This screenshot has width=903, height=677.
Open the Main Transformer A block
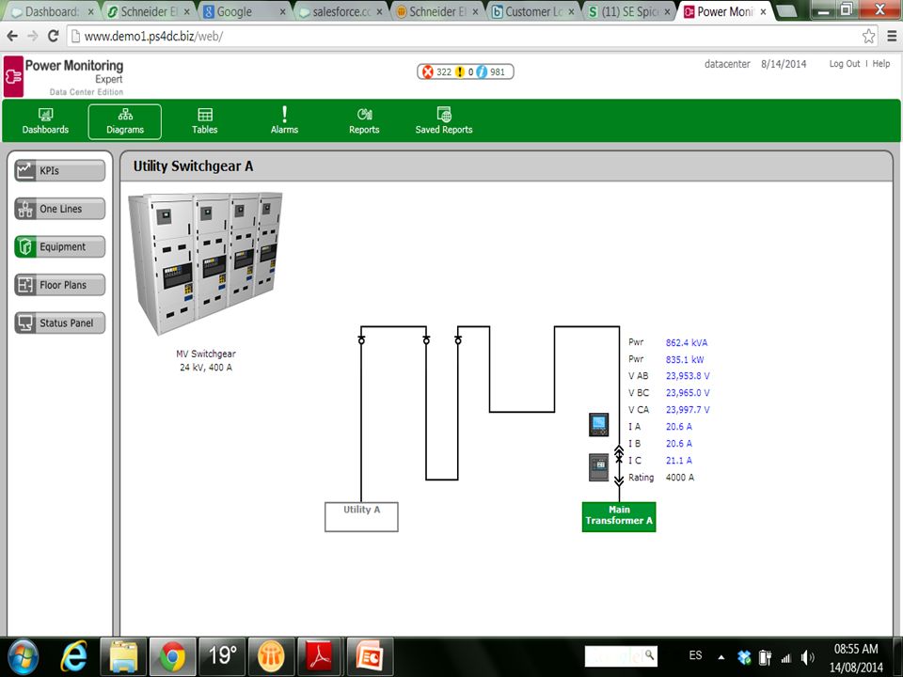pyautogui.click(x=619, y=516)
